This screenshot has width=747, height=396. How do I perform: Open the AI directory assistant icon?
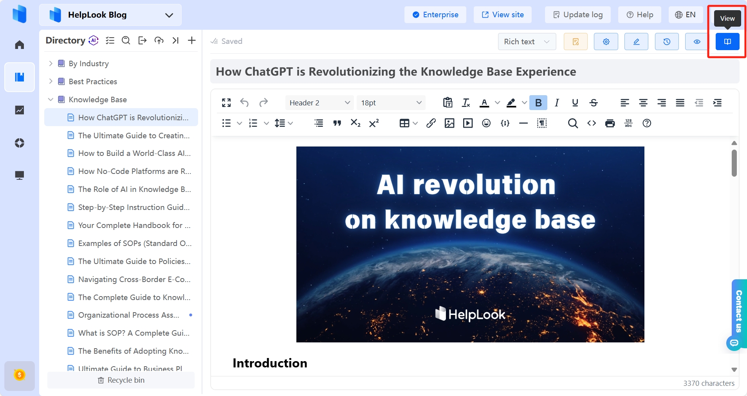pos(94,40)
